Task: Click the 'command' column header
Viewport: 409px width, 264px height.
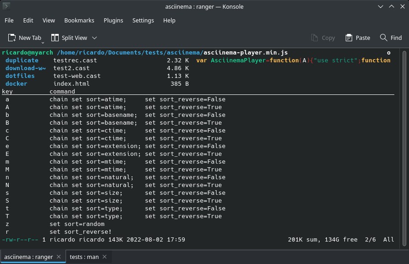Action: [x=62, y=92]
